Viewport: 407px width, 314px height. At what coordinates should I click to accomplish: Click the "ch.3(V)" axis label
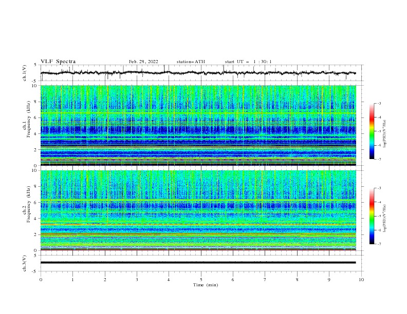[25, 263]
